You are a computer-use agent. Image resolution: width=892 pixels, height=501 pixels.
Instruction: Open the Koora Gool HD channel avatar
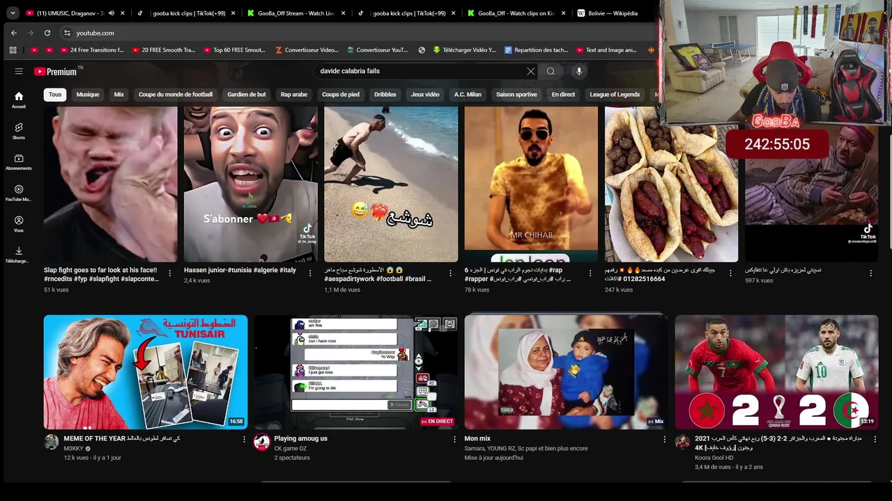[683, 443]
